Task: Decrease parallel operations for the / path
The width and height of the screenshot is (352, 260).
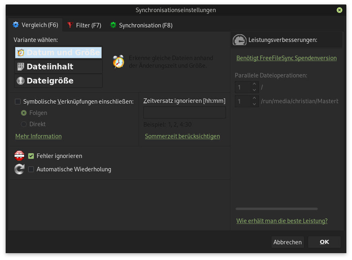Action: coord(255,90)
